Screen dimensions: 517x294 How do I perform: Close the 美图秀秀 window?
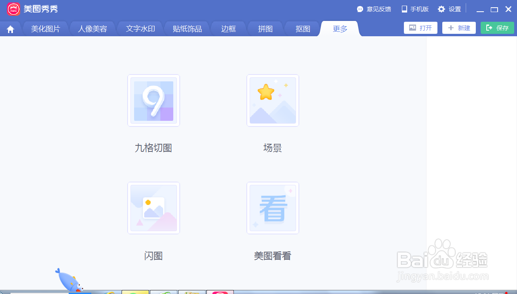[509, 9]
